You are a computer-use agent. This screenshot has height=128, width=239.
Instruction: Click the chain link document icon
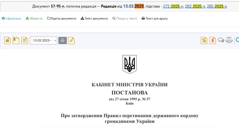pos(71,40)
